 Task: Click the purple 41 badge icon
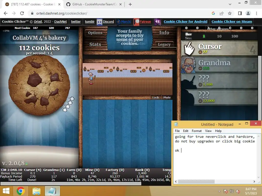click(157, 22)
